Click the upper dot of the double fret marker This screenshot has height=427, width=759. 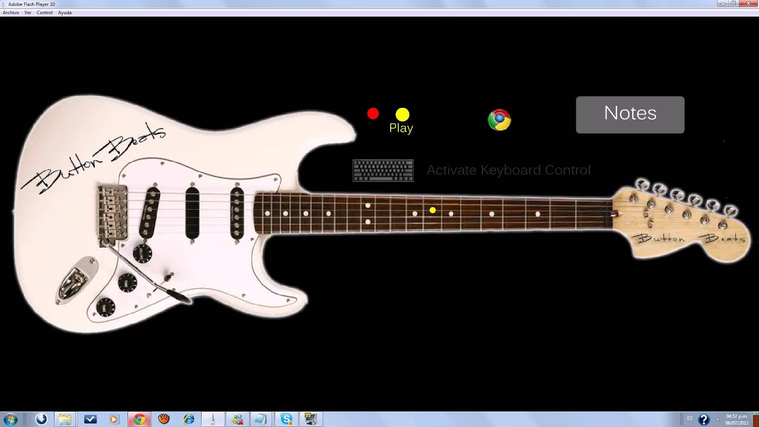(x=368, y=206)
